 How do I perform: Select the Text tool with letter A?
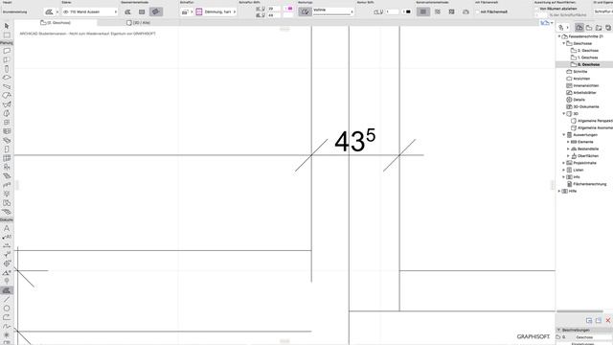[x=7, y=228]
